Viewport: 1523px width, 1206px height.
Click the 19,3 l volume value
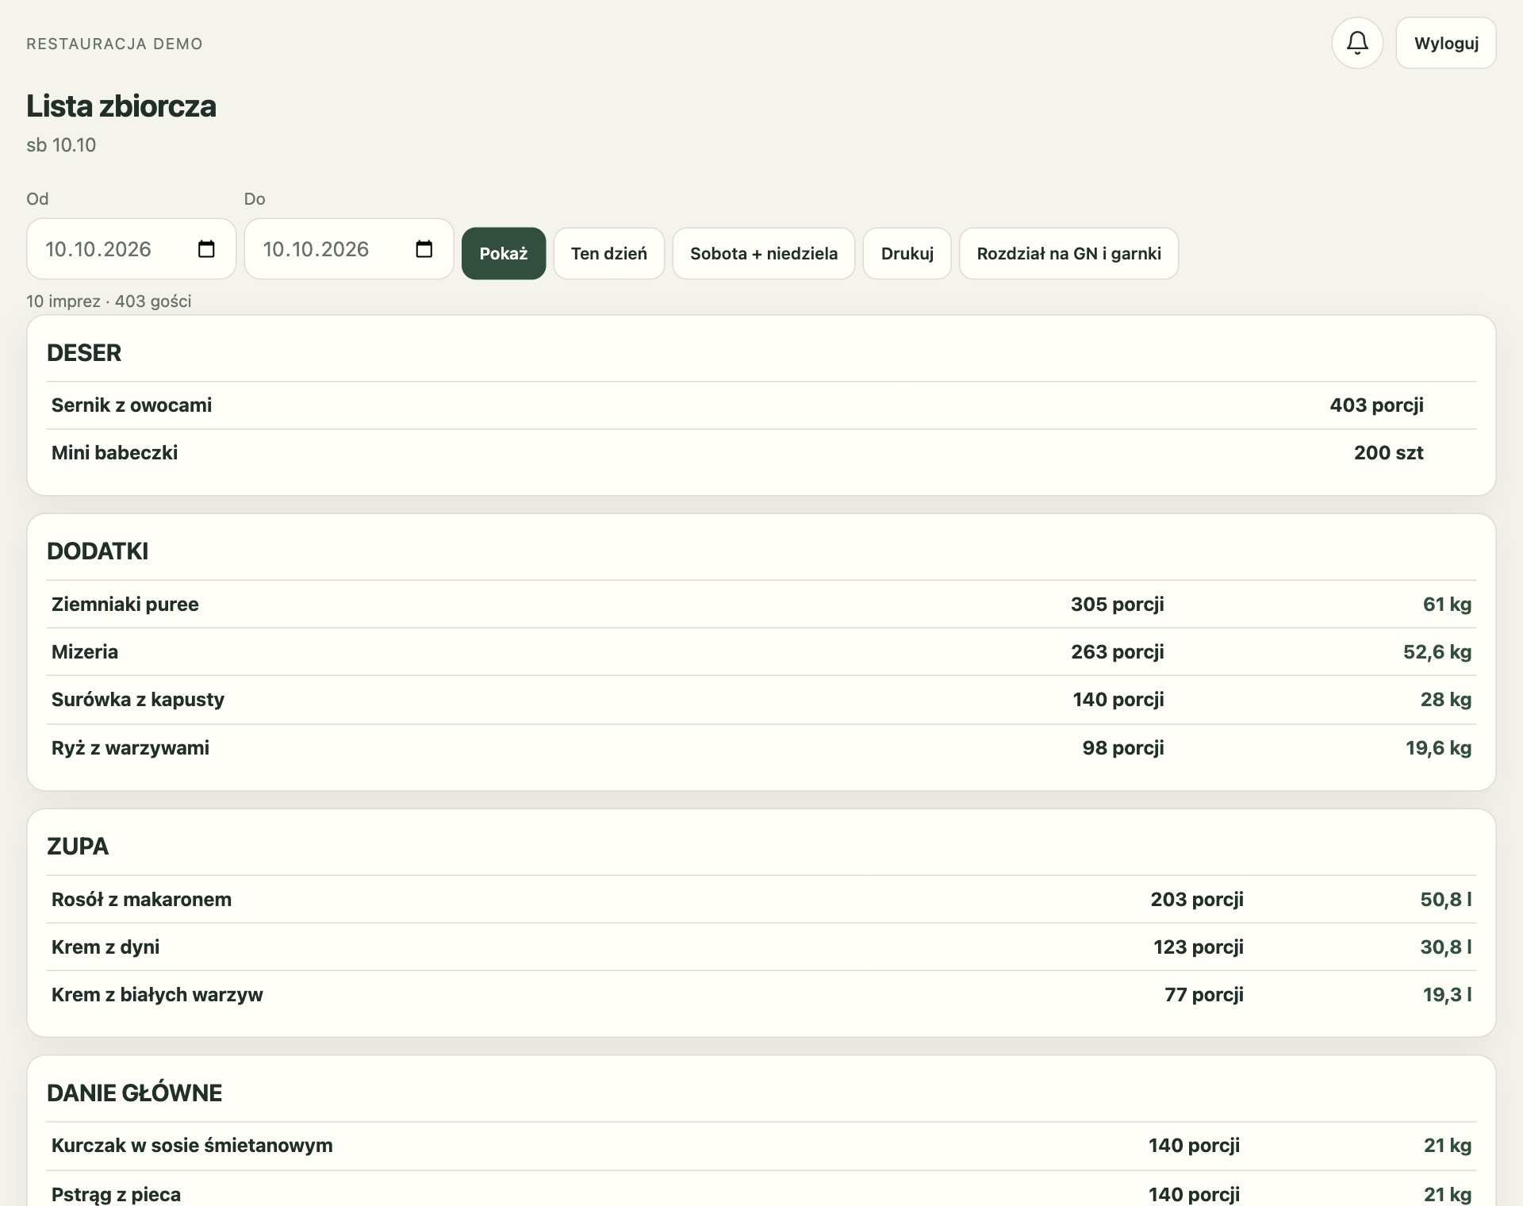coord(1447,995)
